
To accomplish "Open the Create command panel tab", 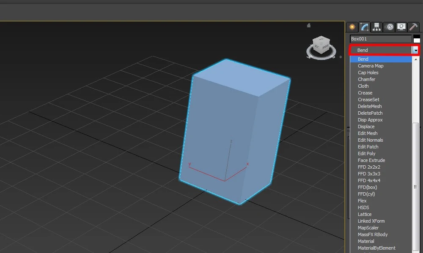I will [352, 27].
